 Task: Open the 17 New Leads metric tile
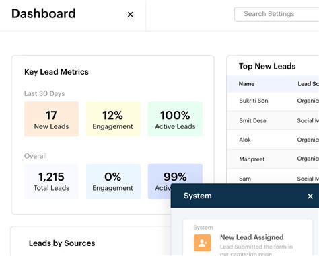point(51,119)
